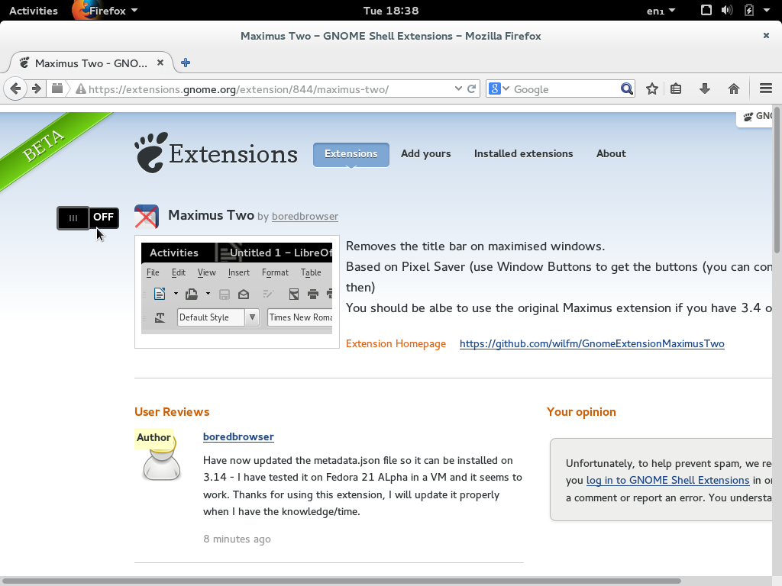The width and height of the screenshot is (782, 586).
Task: Open author link boredbrowser beside title
Action: [305, 216]
